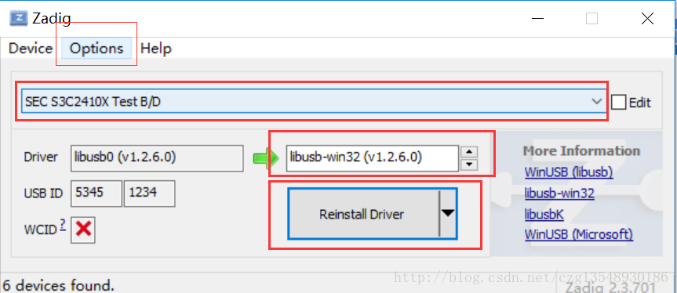Open the WCID question mark link
Image resolution: width=677 pixels, height=293 pixels.
[63, 225]
